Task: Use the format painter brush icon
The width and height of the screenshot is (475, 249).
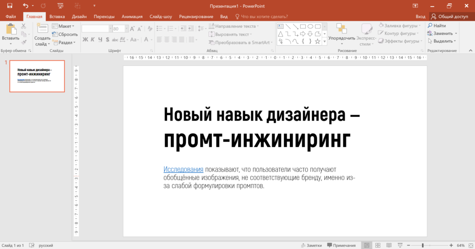Action: click(x=24, y=42)
